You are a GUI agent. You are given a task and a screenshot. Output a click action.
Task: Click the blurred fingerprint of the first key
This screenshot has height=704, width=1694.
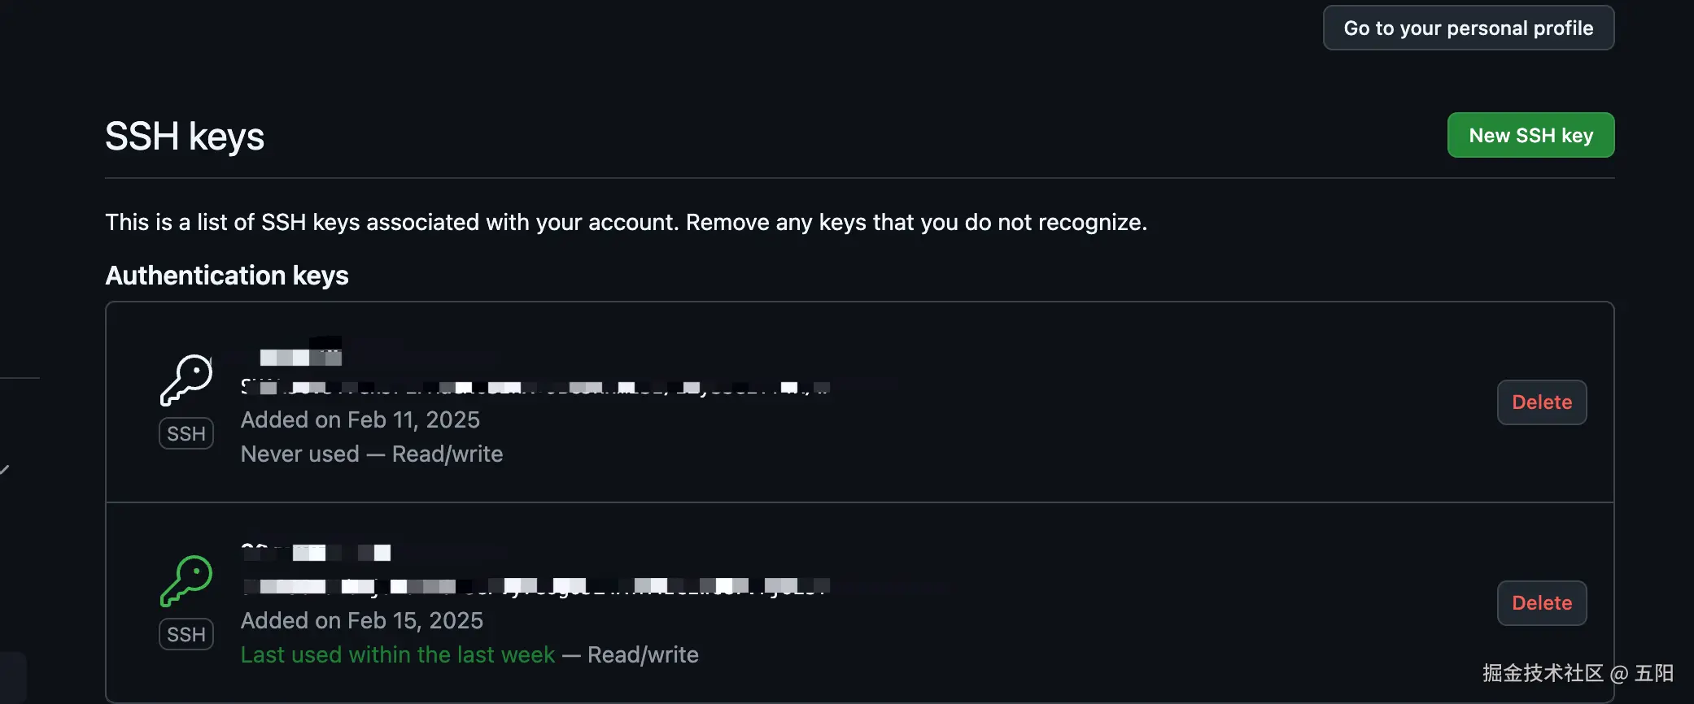[535, 388]
